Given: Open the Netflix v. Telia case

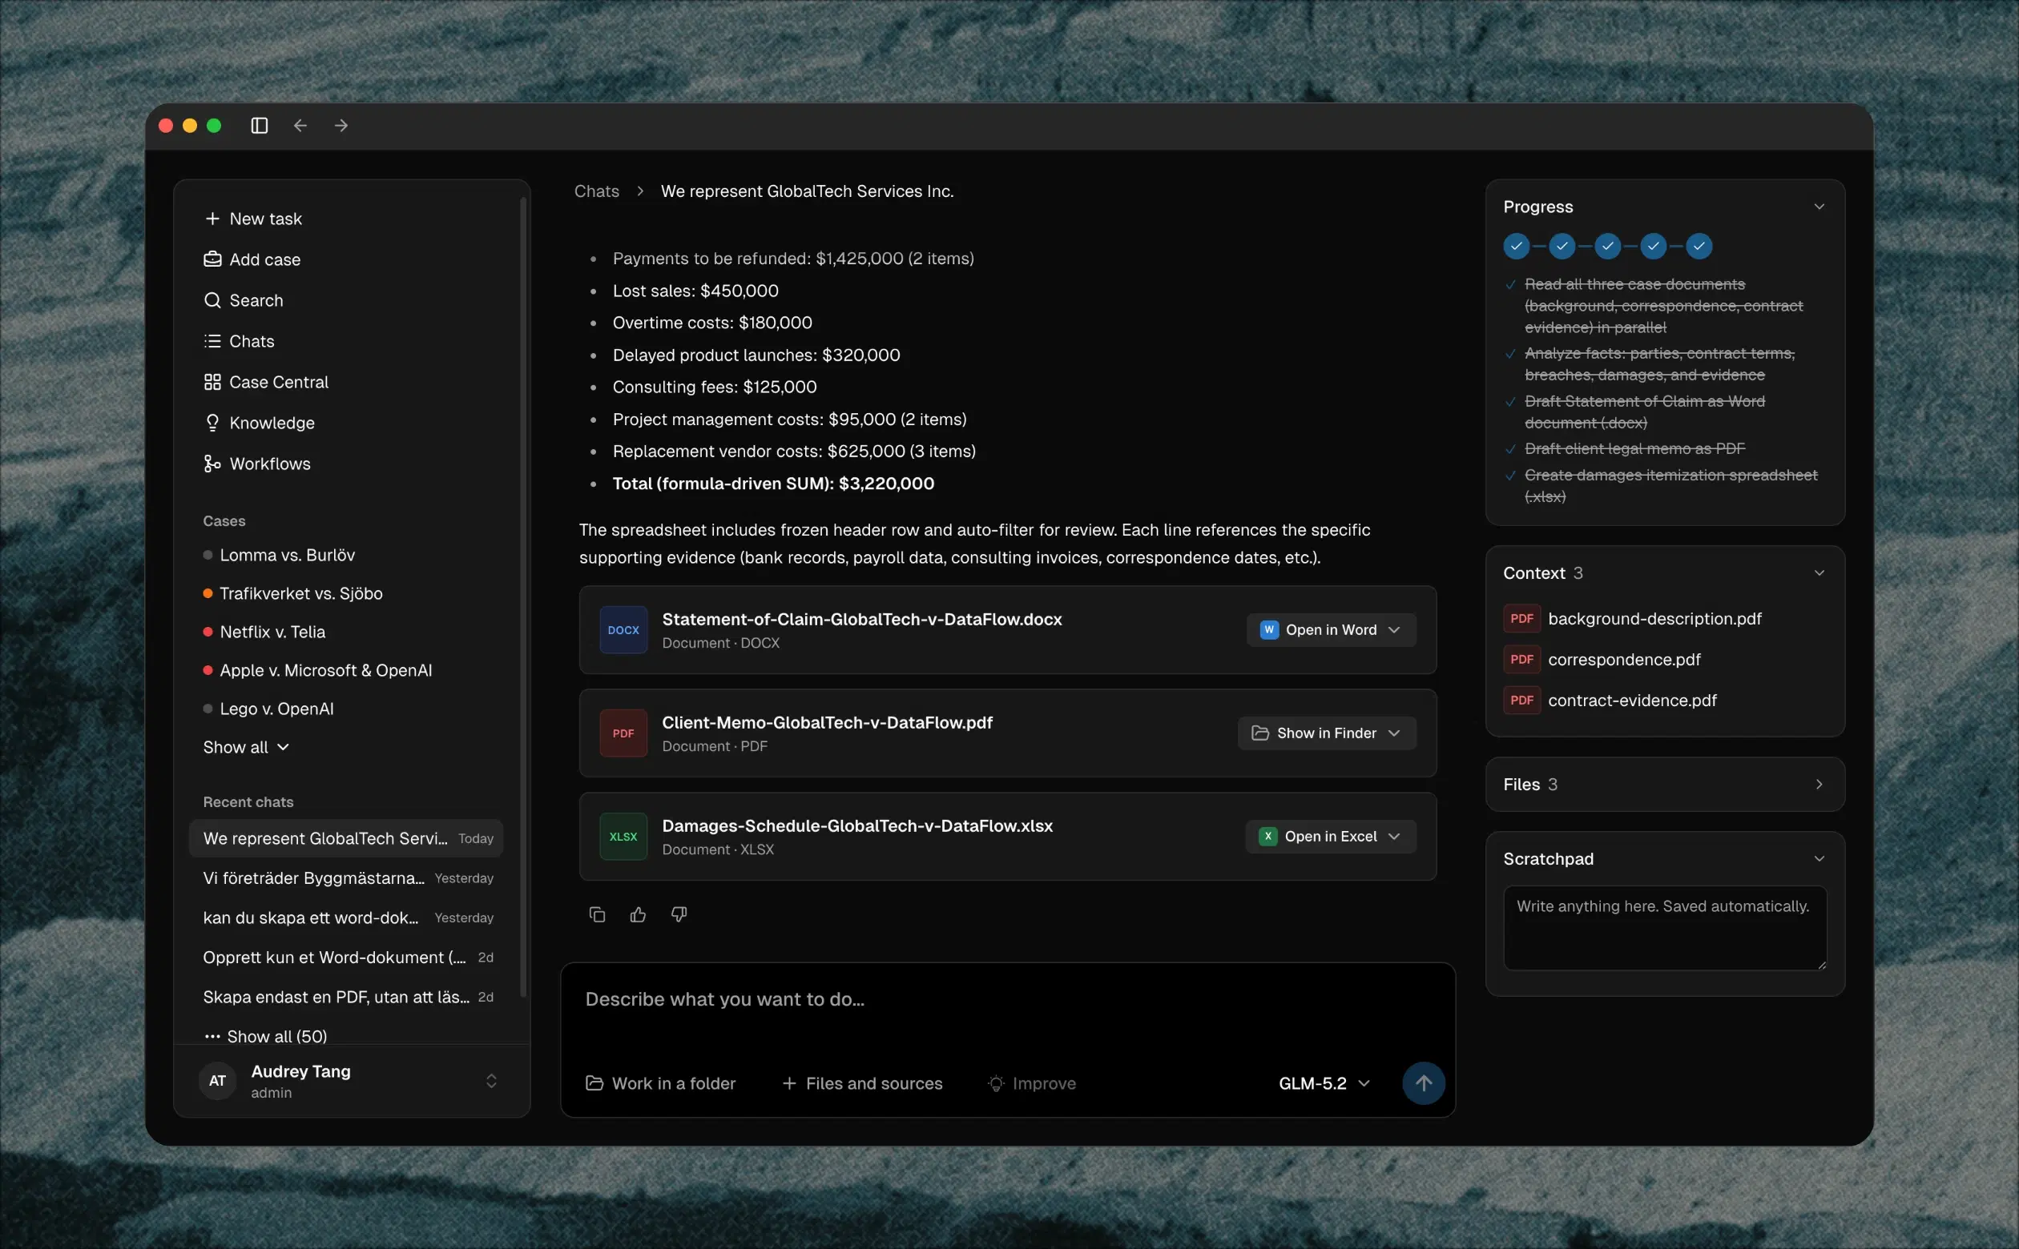Looking at the screenshot, I should coord(264,632).
